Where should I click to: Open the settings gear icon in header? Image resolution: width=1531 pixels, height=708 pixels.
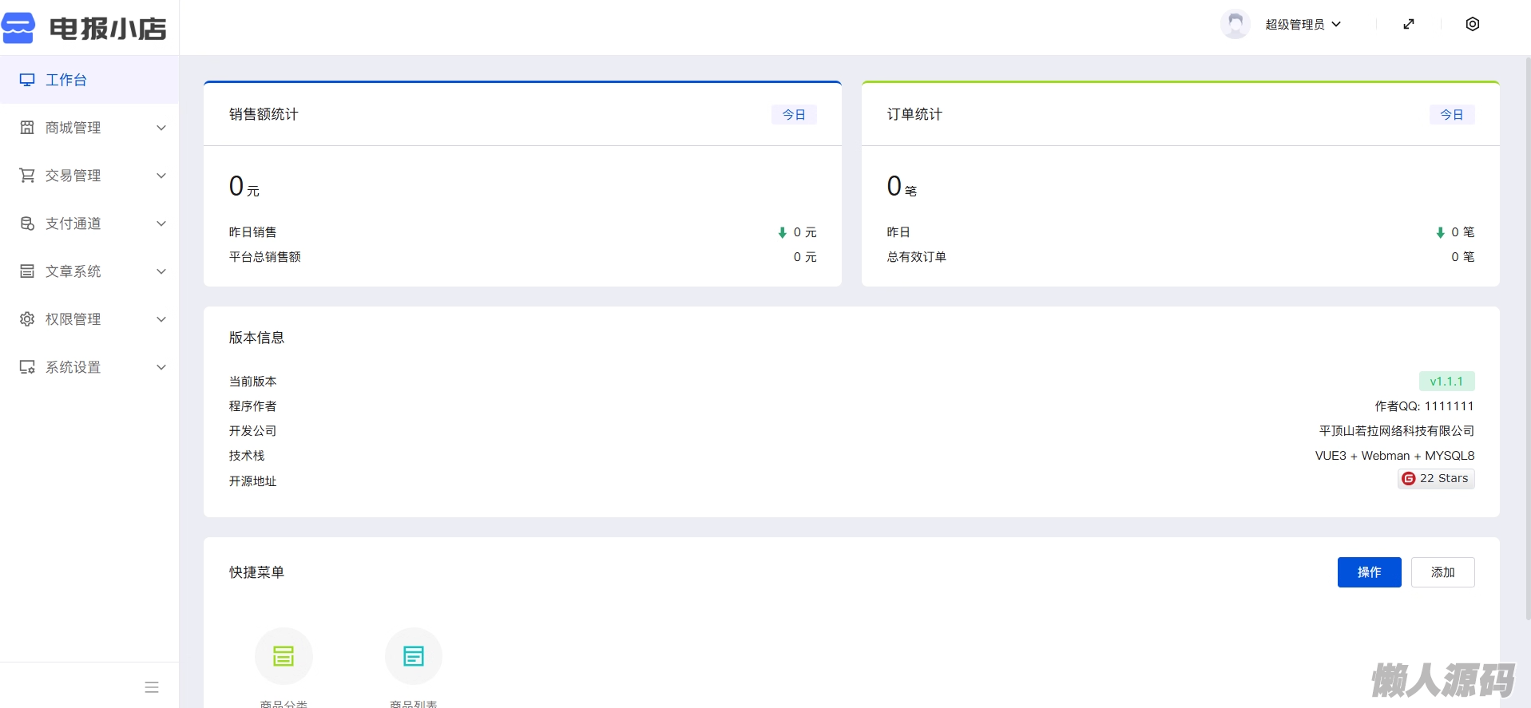(x=1473, y=24)
